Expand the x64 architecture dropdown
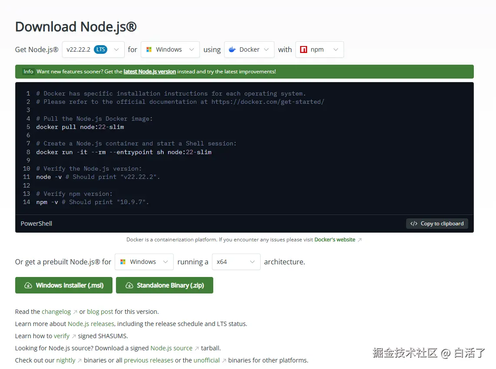Screen dimensions: 496x369 coord(236,262)
